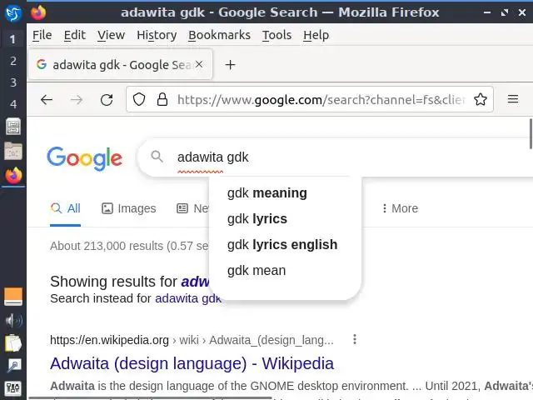The height and width of the screenshot is (400, 533).
Task: Search instead for adawita gdk link
Action: point(188,297)
